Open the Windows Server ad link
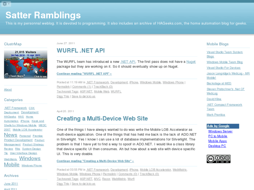 220,131
